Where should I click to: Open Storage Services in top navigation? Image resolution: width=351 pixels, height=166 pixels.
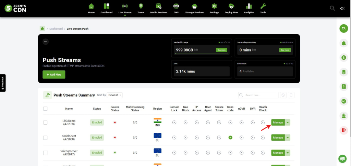pos(194,9)
